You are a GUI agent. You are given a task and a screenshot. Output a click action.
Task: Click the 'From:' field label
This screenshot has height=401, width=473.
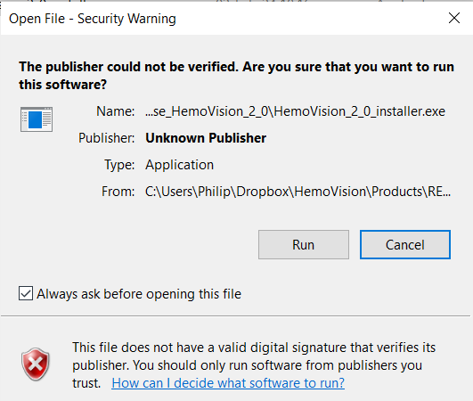tap(118, 192)
